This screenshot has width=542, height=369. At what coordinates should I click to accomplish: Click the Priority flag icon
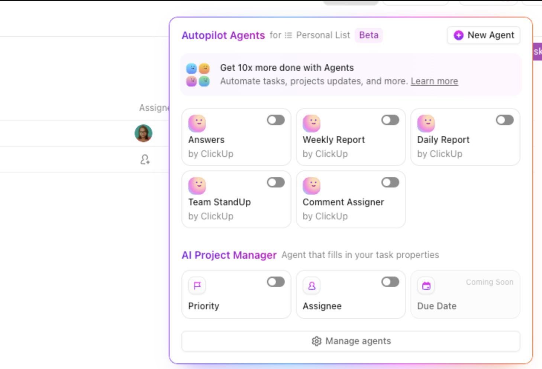pos(197,285)
